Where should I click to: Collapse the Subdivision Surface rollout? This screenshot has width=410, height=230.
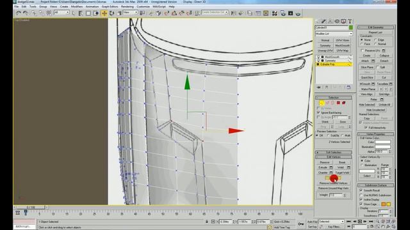coord(375,185)
